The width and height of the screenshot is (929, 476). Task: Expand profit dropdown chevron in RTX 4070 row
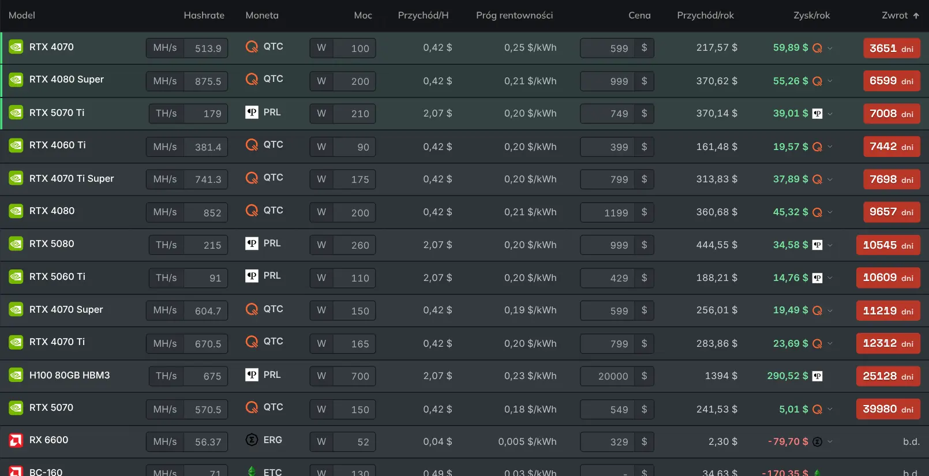click(830, 48)
